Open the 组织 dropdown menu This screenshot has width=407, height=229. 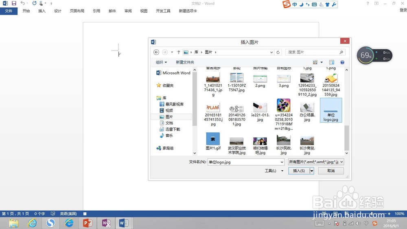[x=161, y=62]
